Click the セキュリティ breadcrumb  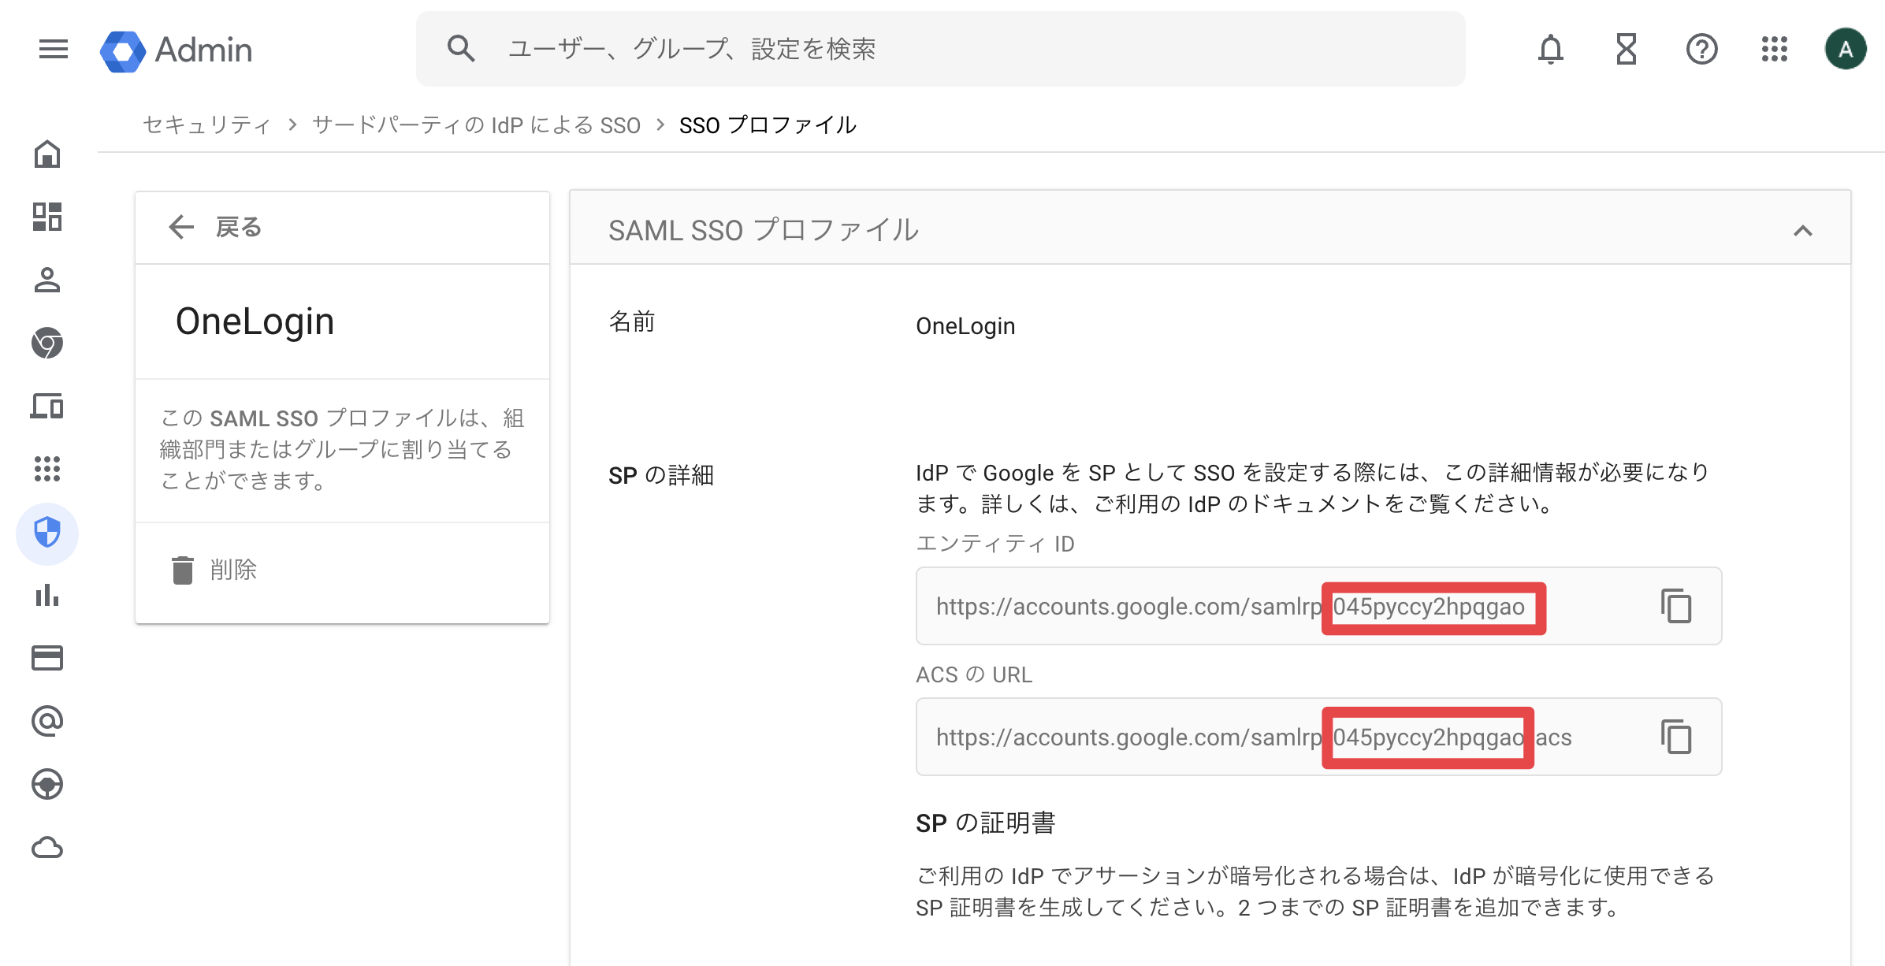207,124
